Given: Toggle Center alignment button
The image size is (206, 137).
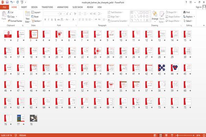Looking at the screenshot, I should pos(83,20).
